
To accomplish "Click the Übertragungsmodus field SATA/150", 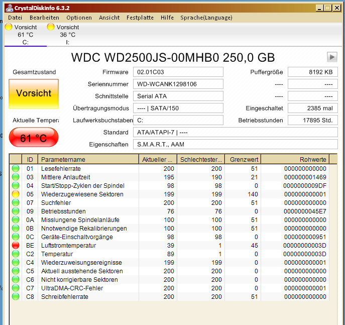I will click(x=178, y=108).
